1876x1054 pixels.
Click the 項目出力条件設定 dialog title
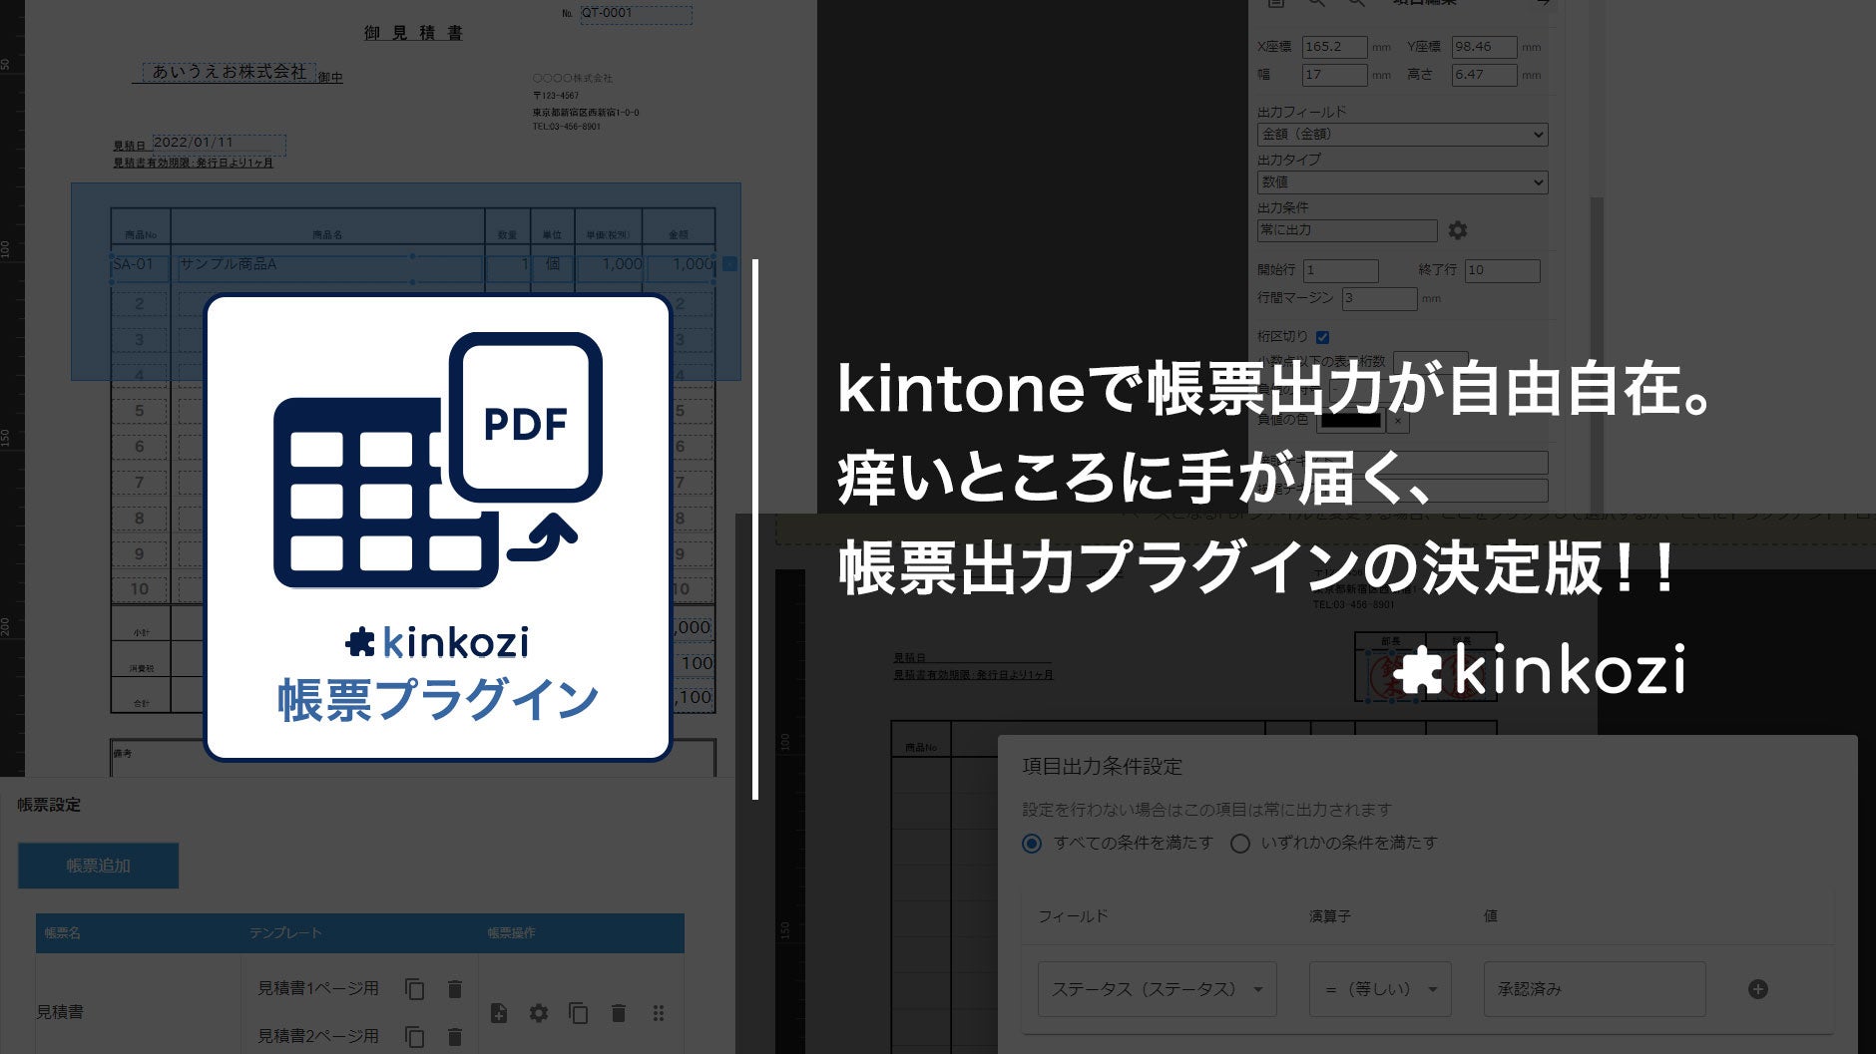tap(1102, 767)
